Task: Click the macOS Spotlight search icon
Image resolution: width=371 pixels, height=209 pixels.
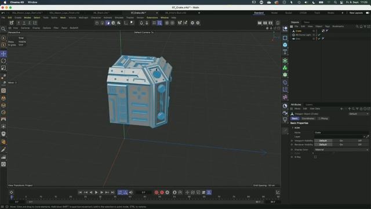Action: (335, 2)
